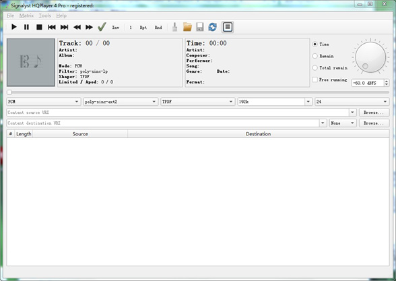Select the Remain radio button
The width and height of the screenshot is (396, 281).
pos(315,56)
